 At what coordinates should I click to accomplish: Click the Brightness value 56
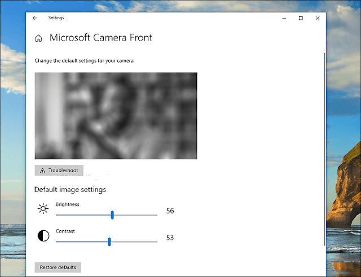[170, 211]
